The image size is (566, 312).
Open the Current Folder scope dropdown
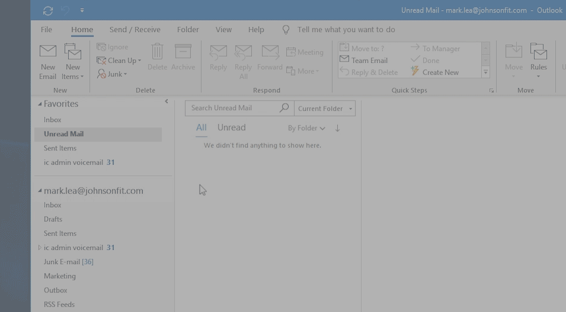(x=325, y=108)
